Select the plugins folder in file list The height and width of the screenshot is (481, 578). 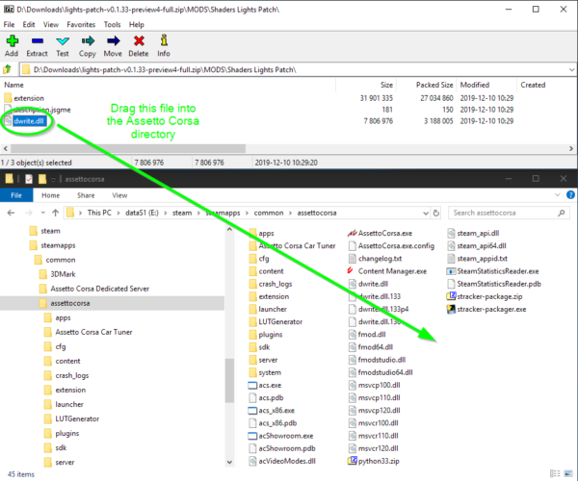(x=266, y=335)
